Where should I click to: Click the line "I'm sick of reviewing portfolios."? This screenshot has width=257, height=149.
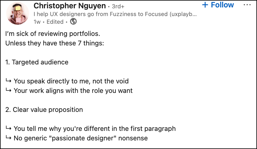coord(51,34)
